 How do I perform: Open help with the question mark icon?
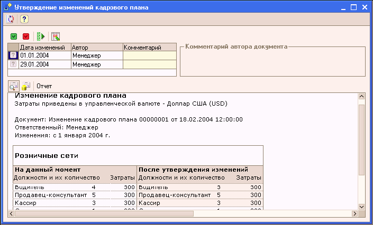[24, 19]
